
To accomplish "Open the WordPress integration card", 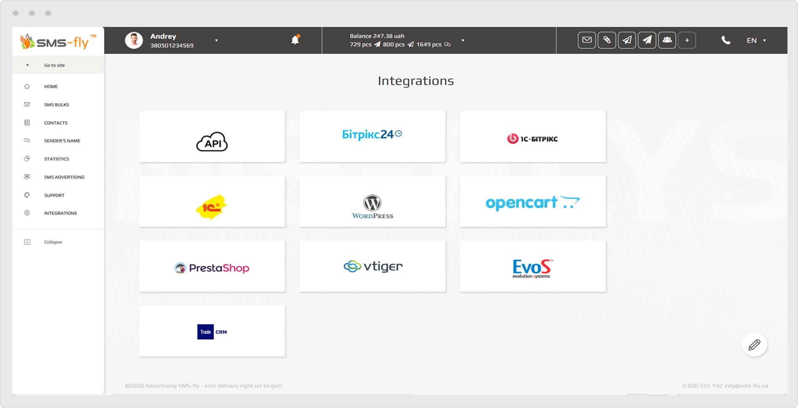I will [x=372, y=201].
